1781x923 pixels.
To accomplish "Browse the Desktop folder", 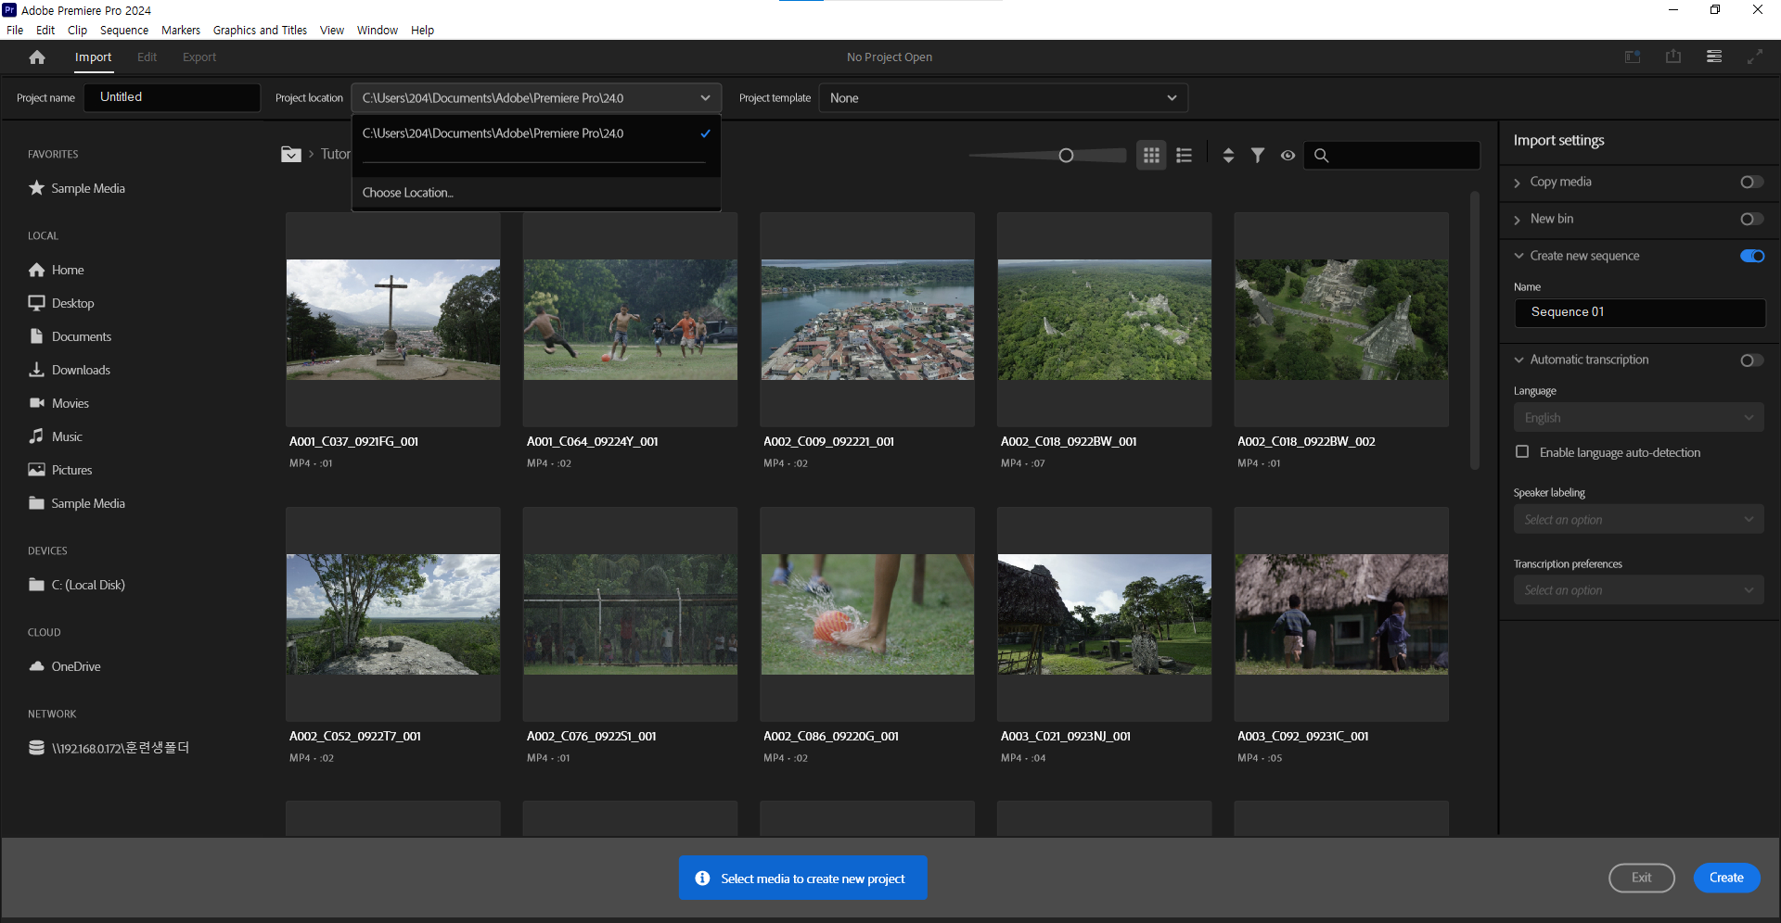I will pos(61,303).
